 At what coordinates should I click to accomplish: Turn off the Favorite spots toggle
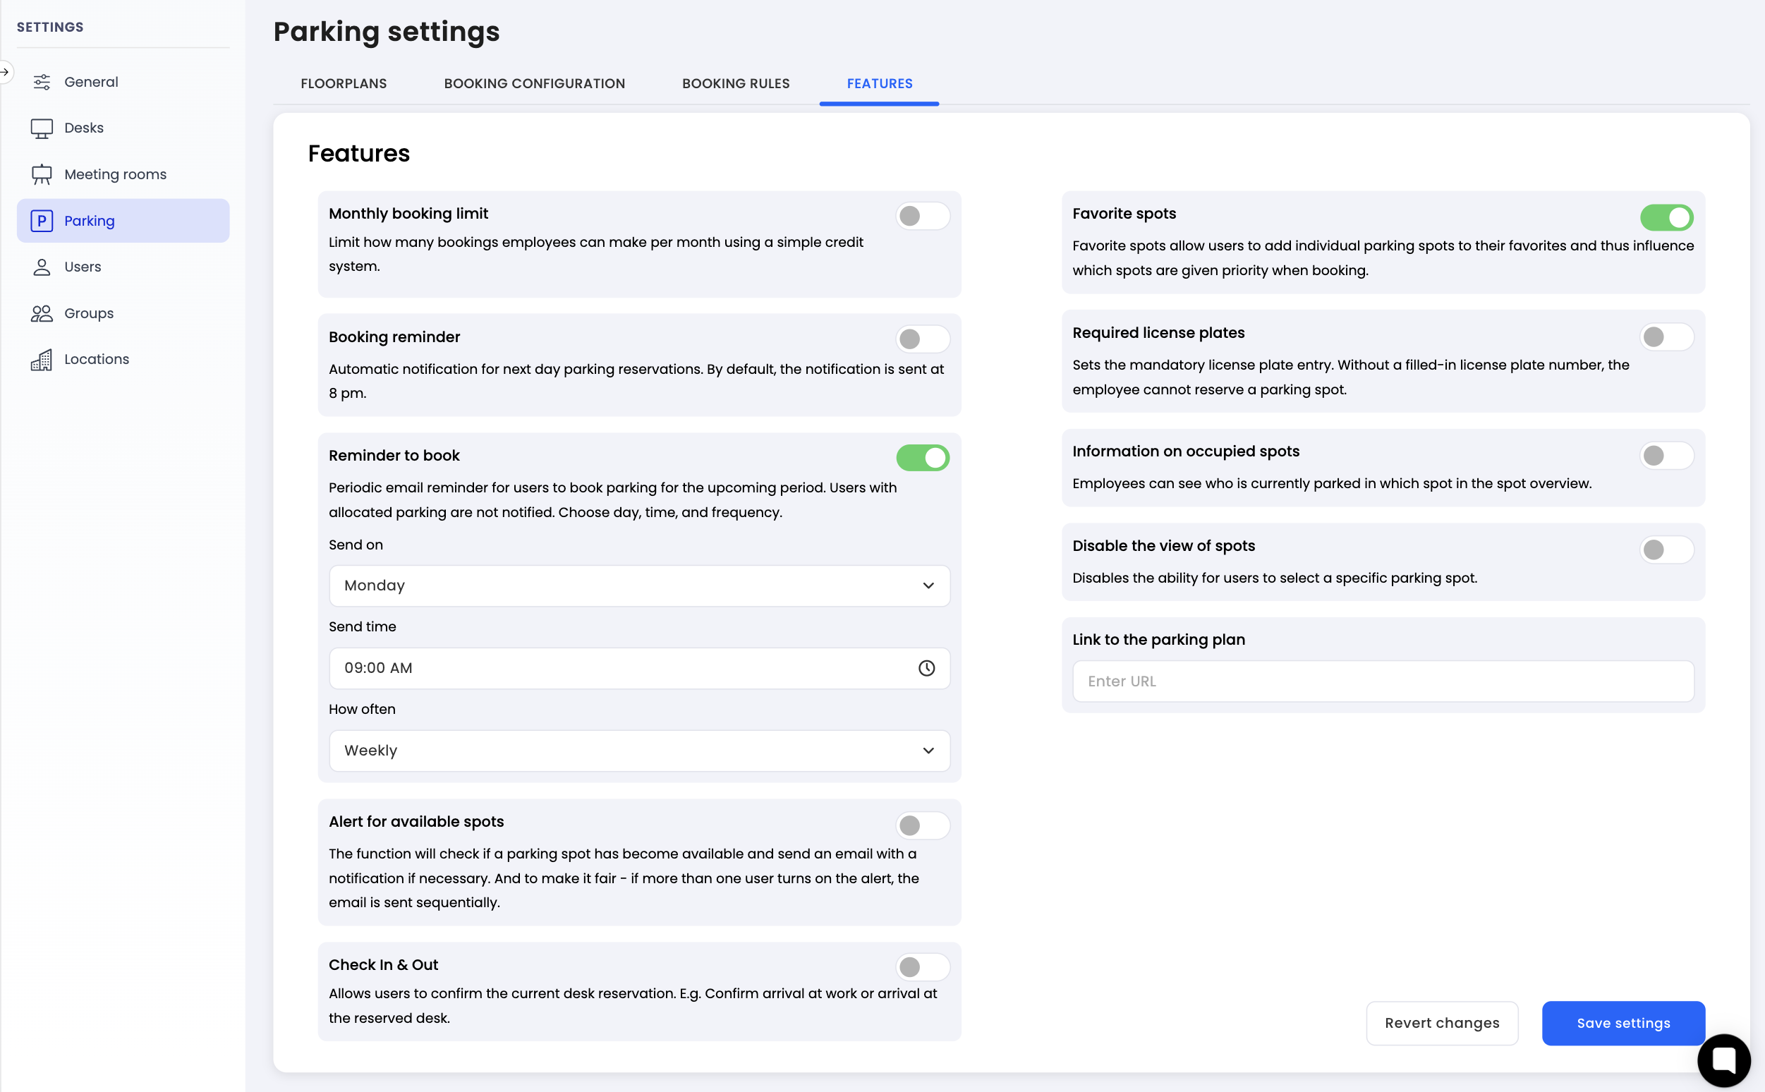1666,217
